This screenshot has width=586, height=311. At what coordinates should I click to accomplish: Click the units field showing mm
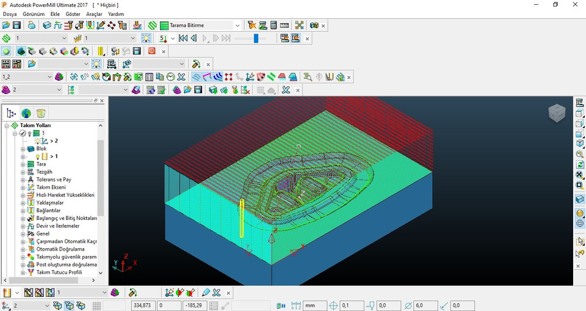(x=315, y=306)
